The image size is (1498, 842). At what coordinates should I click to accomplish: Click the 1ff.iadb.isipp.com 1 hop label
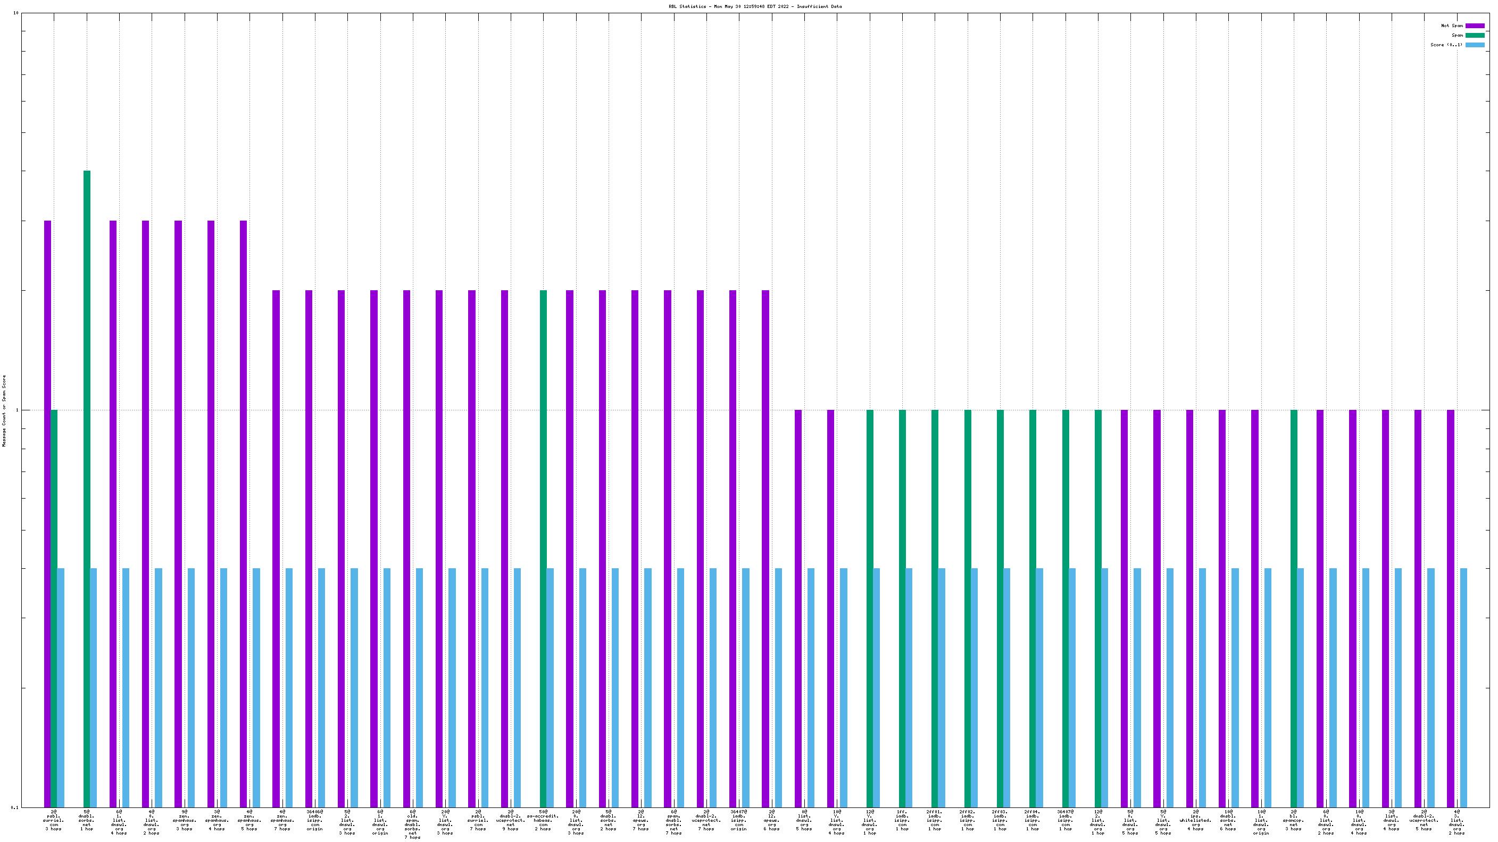(902, 820)
